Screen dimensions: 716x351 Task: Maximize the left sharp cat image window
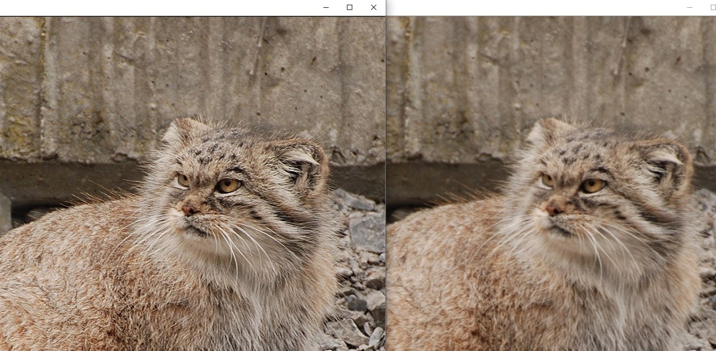tap(350, 8)
